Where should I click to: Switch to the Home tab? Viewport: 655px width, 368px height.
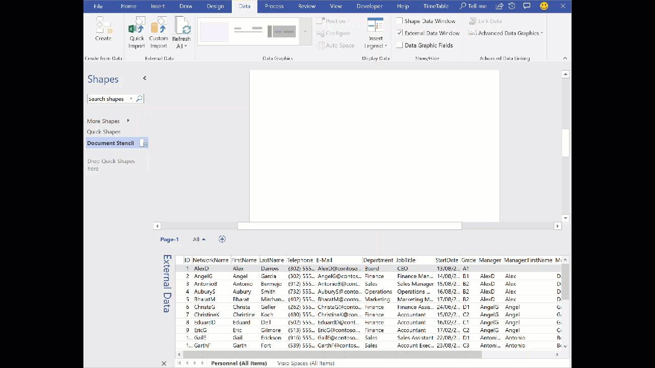(x=128, y=6)
